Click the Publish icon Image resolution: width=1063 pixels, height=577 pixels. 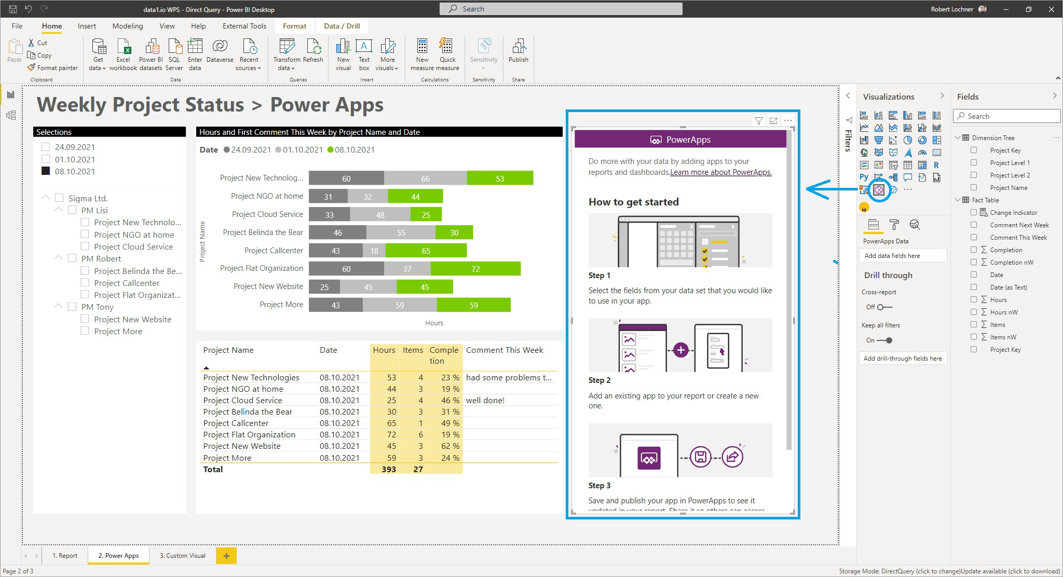click(x=518, y=52)
